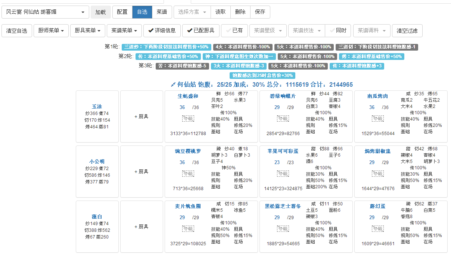Switch to the 配置 tab
451x256 pixels.
(122, 12)
